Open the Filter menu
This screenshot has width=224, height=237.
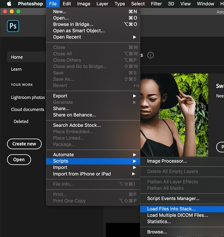[x=156, y=3]
